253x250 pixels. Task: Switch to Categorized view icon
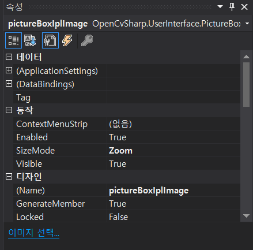tap(13, 40)
